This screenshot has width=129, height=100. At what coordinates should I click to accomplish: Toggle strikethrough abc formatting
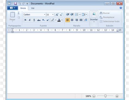click(39, 20)
